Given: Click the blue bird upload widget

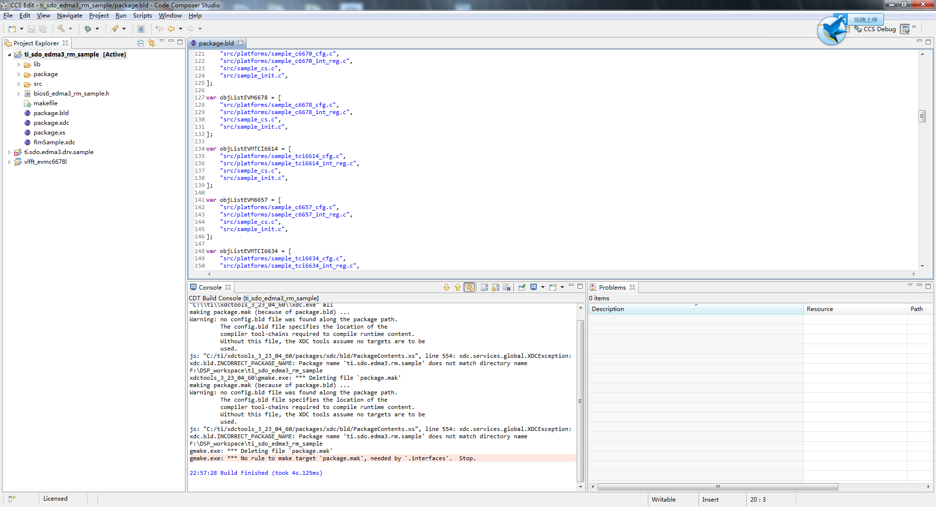Looking at the screenshot, I should pos(832,30).
